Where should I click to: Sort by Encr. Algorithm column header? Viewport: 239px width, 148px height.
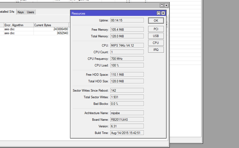pyautogui.click(x=18, y=25)
